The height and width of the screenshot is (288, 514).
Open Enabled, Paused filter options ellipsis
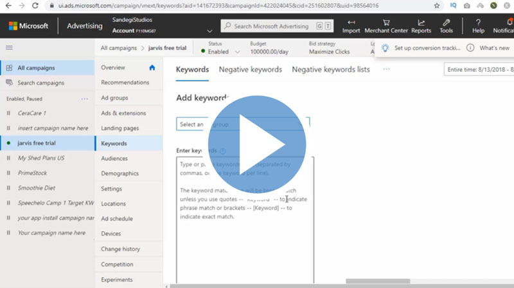[x=85, y=99]
